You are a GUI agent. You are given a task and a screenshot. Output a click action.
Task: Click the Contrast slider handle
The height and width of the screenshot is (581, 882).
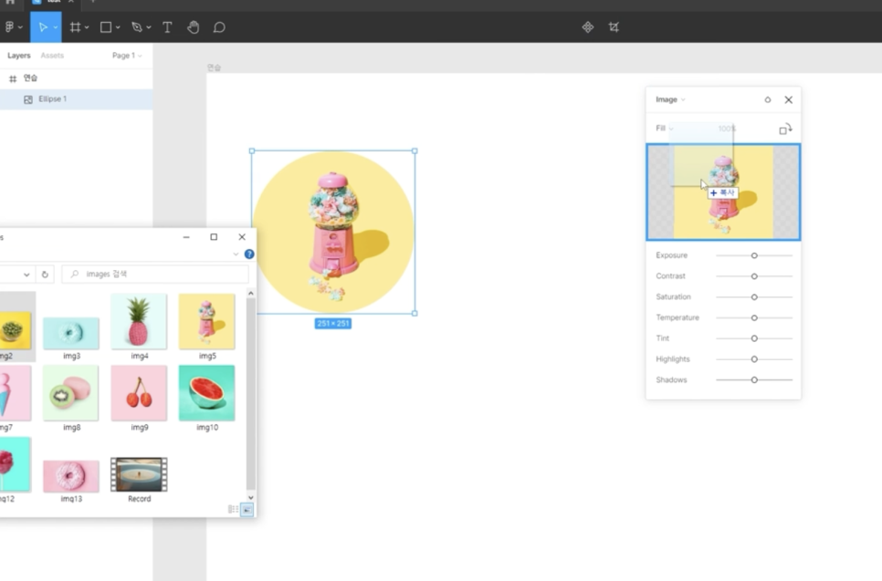[754, 275]
